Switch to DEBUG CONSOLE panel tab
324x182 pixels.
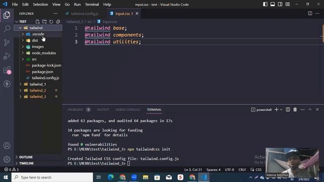(x=128, y=110)
